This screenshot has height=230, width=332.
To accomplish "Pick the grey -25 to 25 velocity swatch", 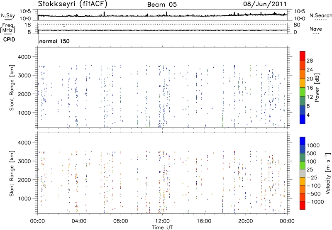I will tap(303, 173).
